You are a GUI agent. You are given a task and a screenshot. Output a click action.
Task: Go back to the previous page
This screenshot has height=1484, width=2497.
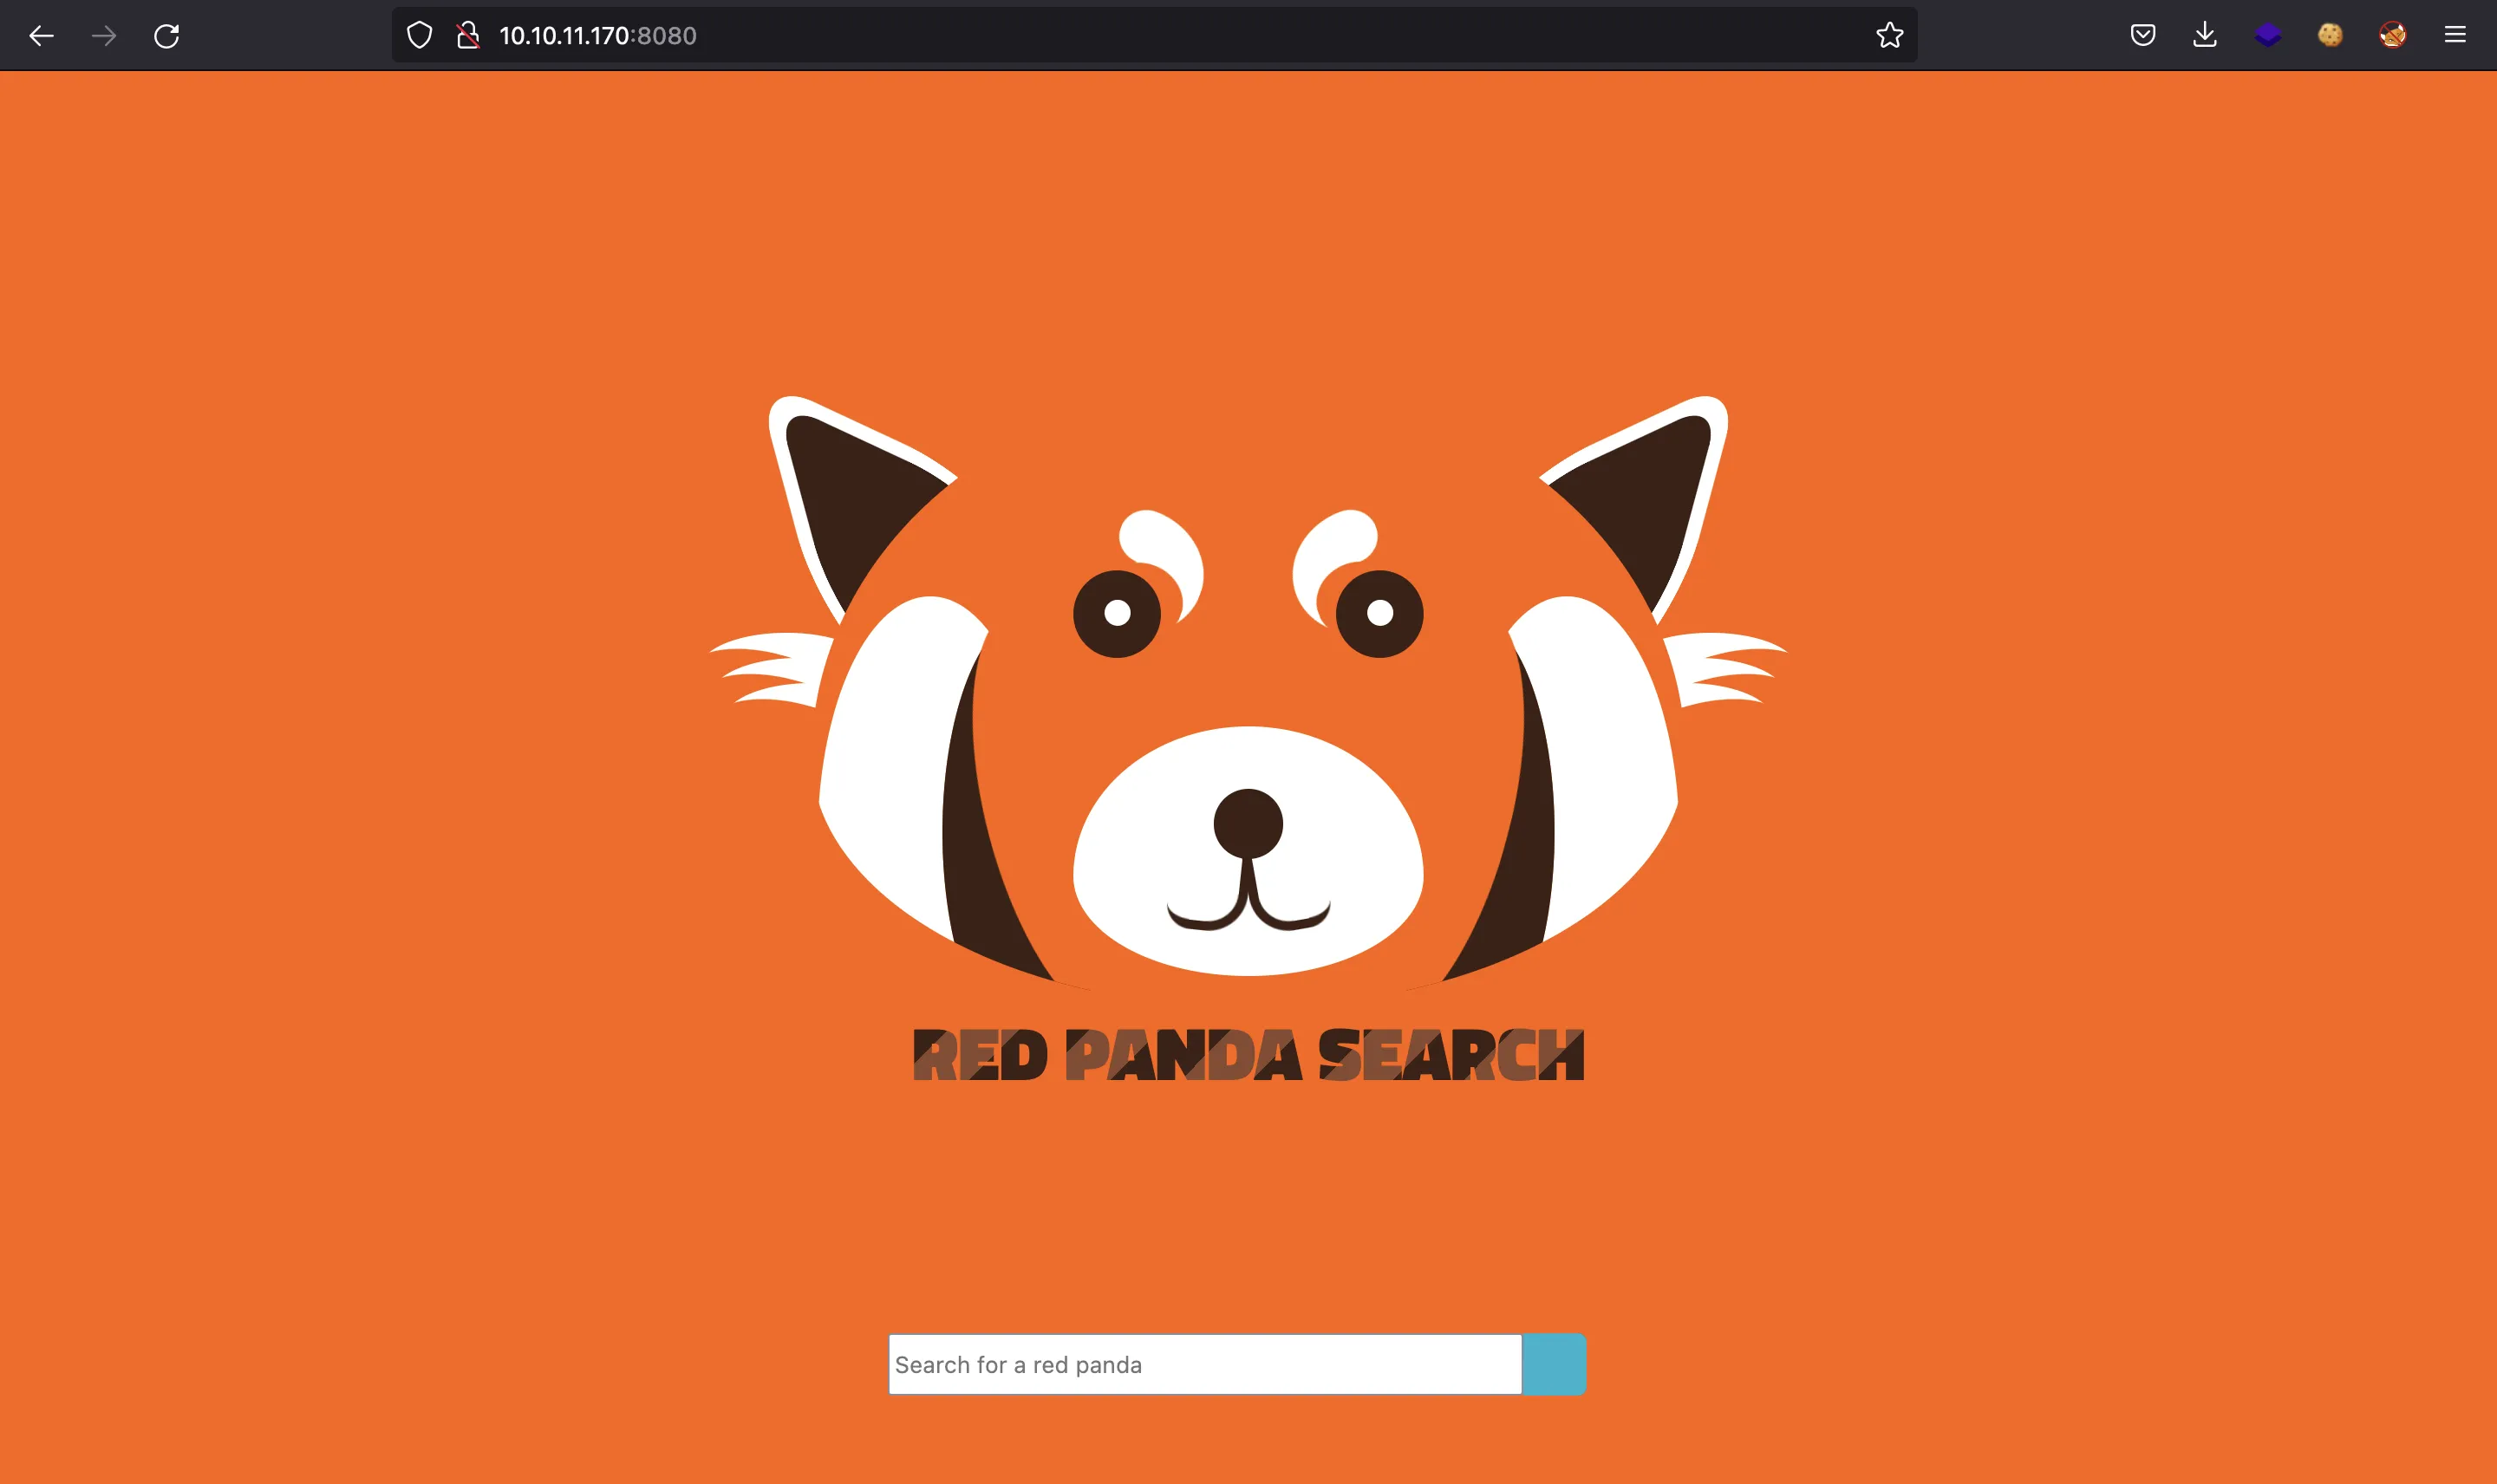click(41, 36)
